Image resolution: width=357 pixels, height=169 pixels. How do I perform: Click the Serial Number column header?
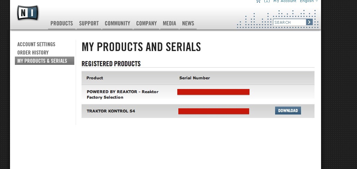[195, 78]
